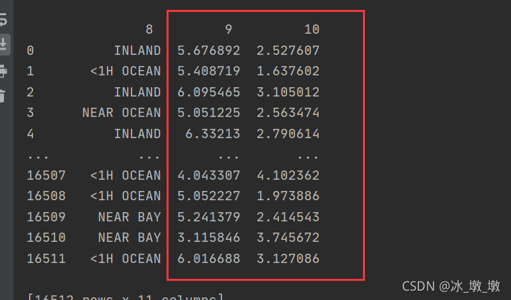Image resolution: width=511 pixels, height=300 pixels.
Task: Click value 6.095465
Action: coord(209,93)
